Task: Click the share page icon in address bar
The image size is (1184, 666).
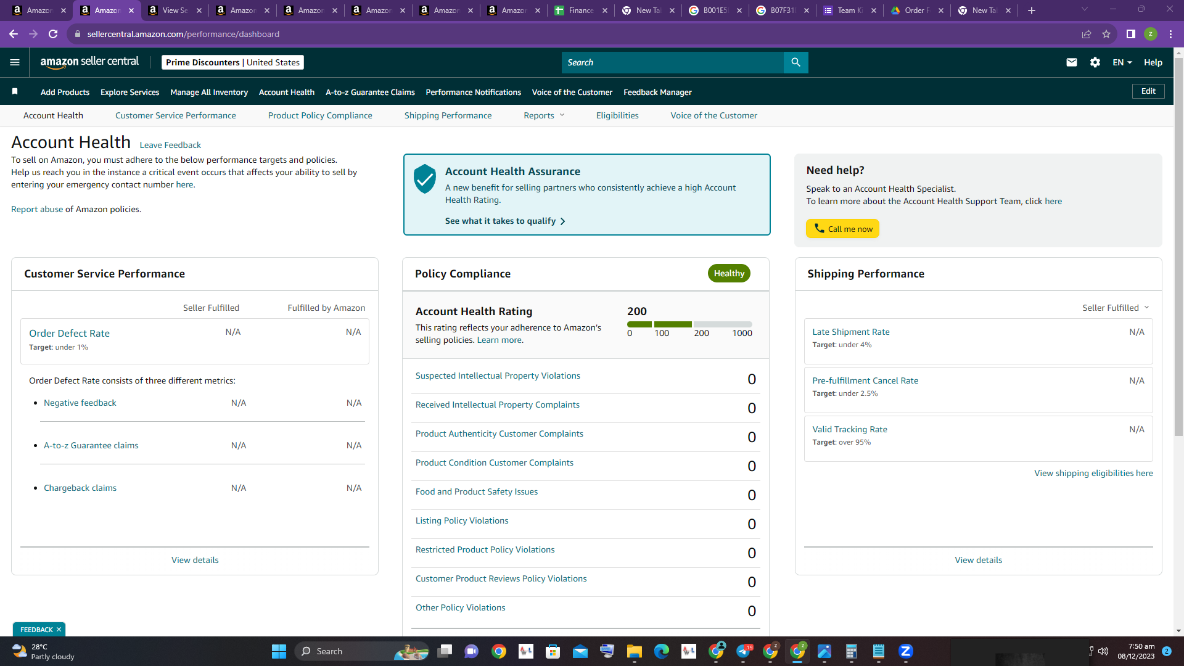Action: [x=1087, y=34]
